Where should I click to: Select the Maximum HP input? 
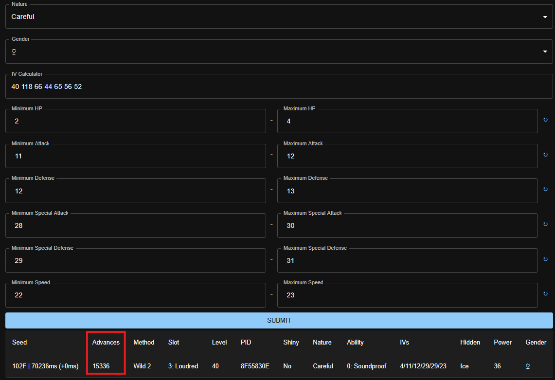coord(407,121)
